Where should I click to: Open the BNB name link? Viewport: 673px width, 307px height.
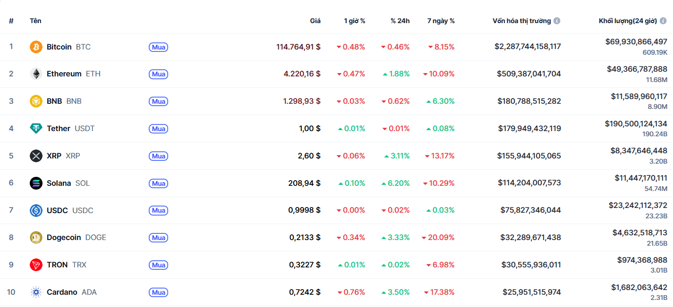point(64,101)
